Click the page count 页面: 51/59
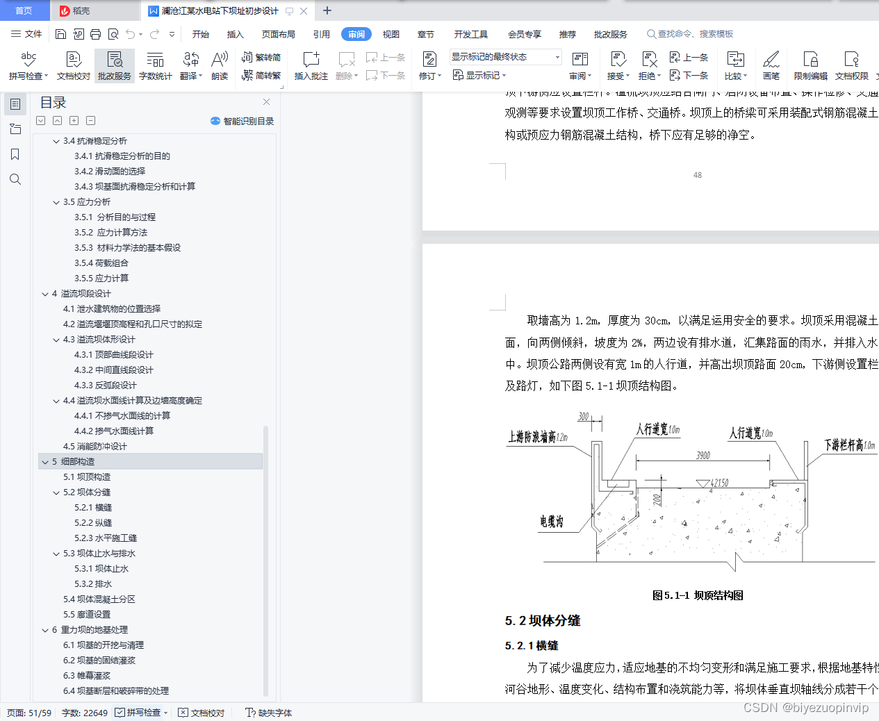Viewport: 879px width, 721px height. pos(29,713)
